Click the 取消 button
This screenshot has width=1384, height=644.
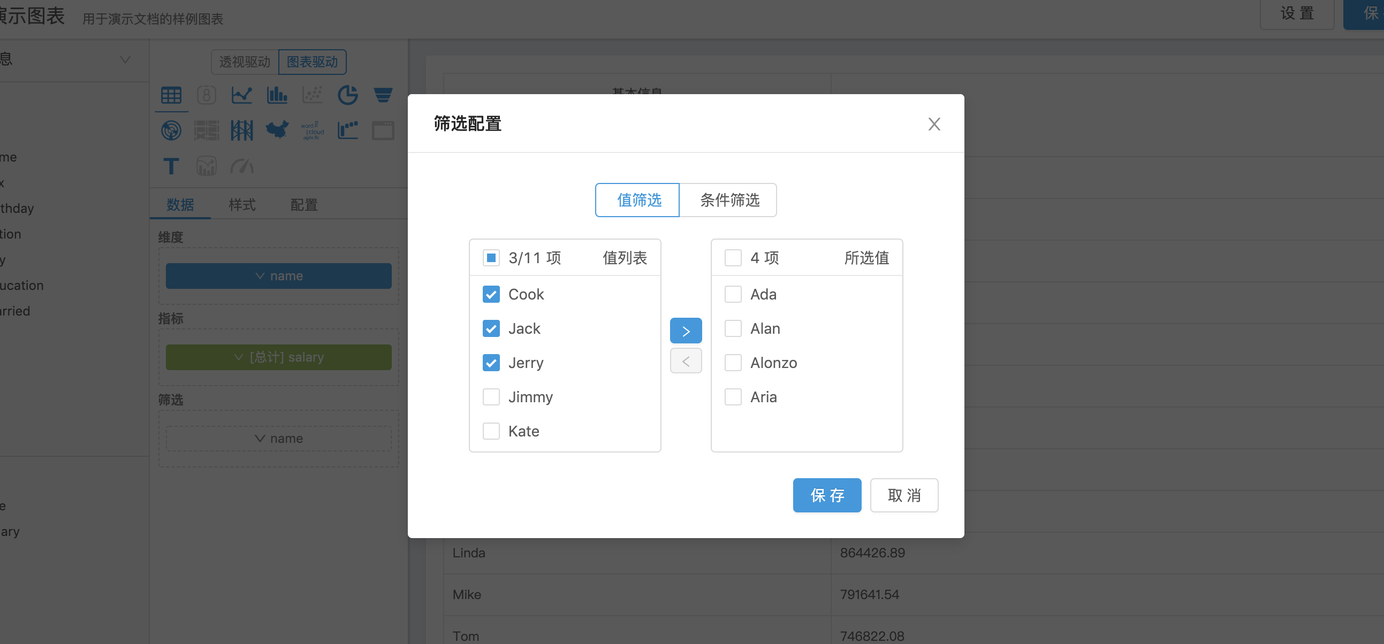tap(904, 495)
